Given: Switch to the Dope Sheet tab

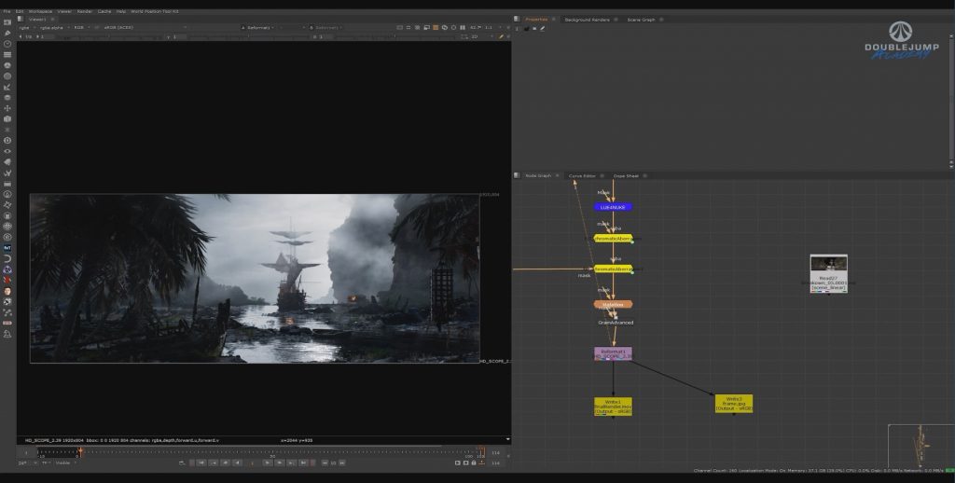Looking at the screenshot, I should point(626,175).
